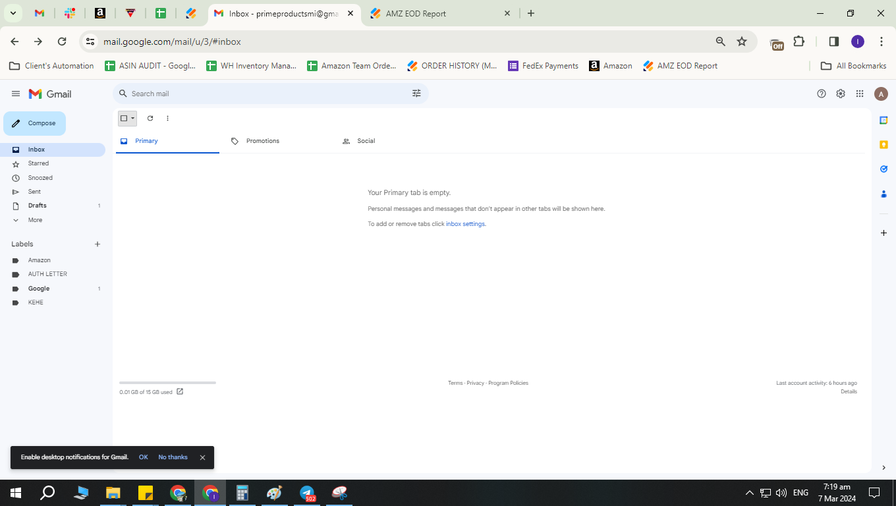
Task: Open Google Keep side panel icon
Action: coord(884,144)
